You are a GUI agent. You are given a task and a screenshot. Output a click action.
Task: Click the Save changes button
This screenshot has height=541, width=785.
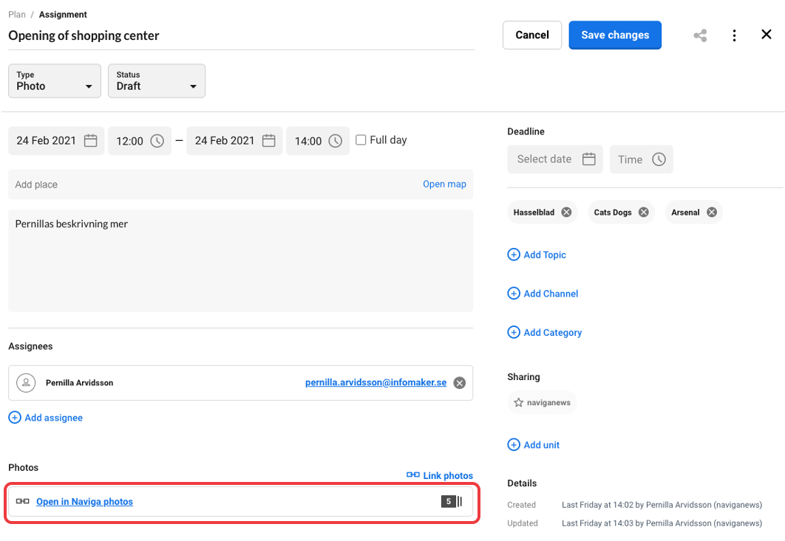point(614,35)
